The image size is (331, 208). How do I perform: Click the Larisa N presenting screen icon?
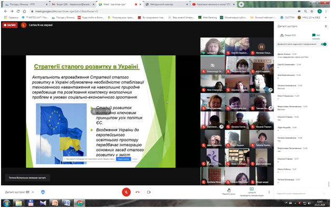pos(251,189)
